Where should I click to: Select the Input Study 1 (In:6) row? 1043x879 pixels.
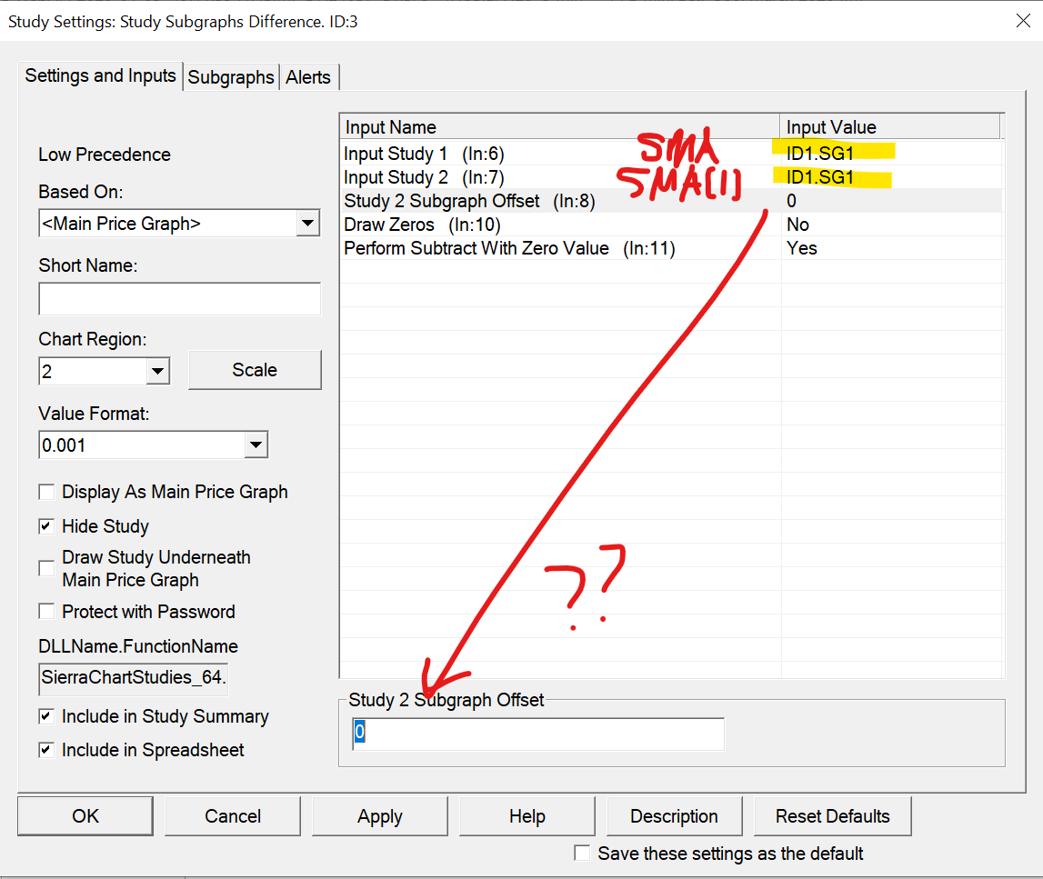tap(671, 154)
